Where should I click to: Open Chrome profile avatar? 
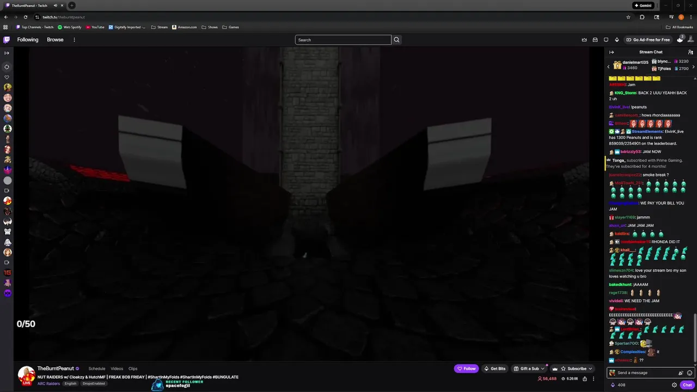pos(681,17)
